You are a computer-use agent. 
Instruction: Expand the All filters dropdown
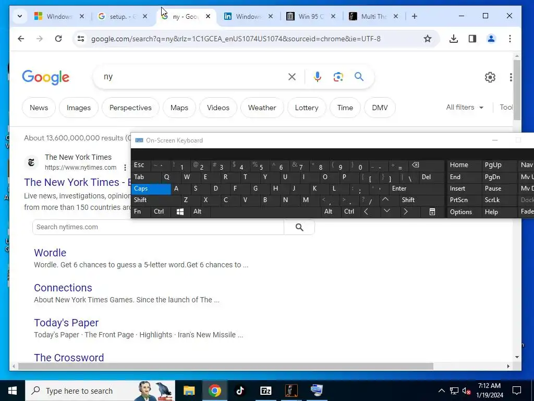465,108
